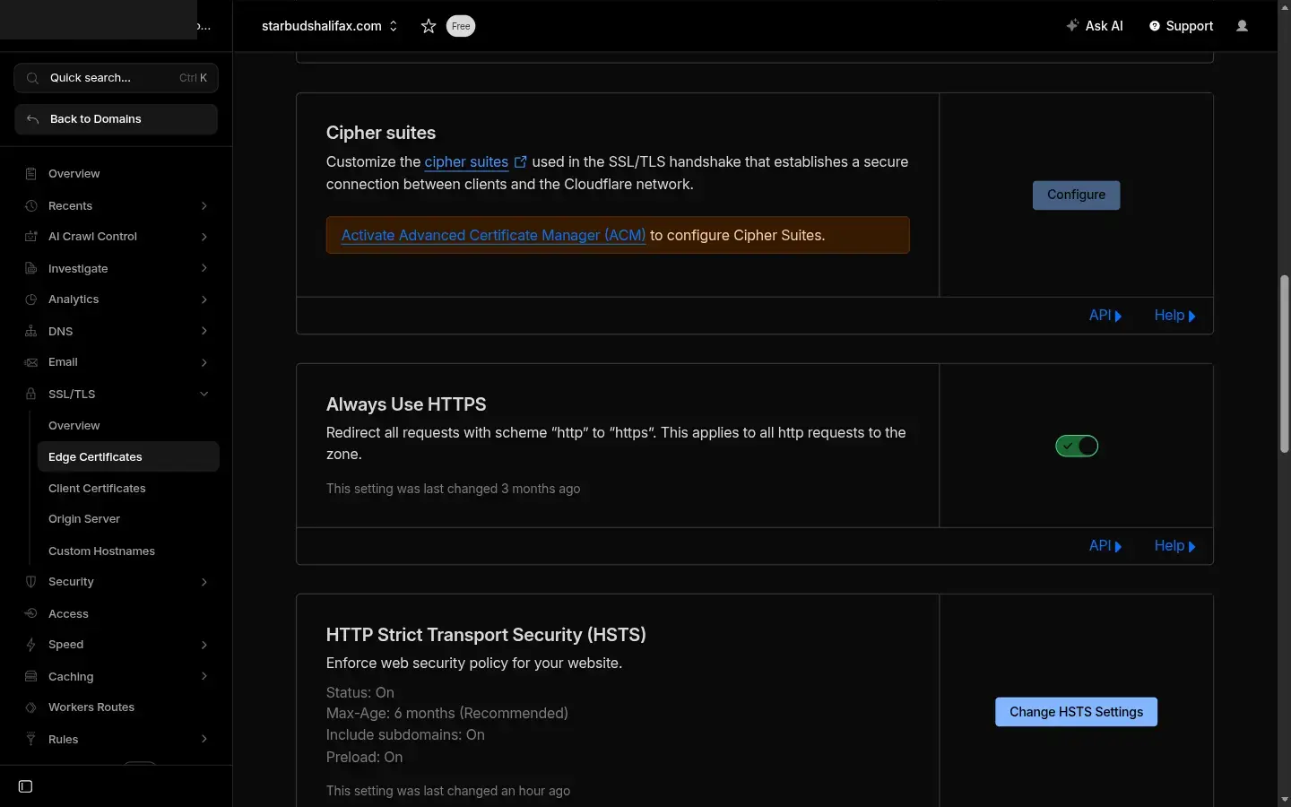Select the Caching icon in sidebar
Viewport: 1291px width, 807px height.
[x=31, y=677]
